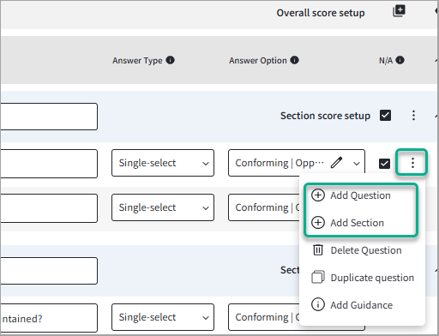Choose Add Question from the menu
439x336 pixels.
360,195
